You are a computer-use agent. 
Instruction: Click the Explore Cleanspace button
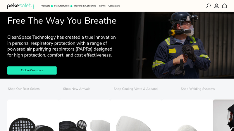point(32,70)
